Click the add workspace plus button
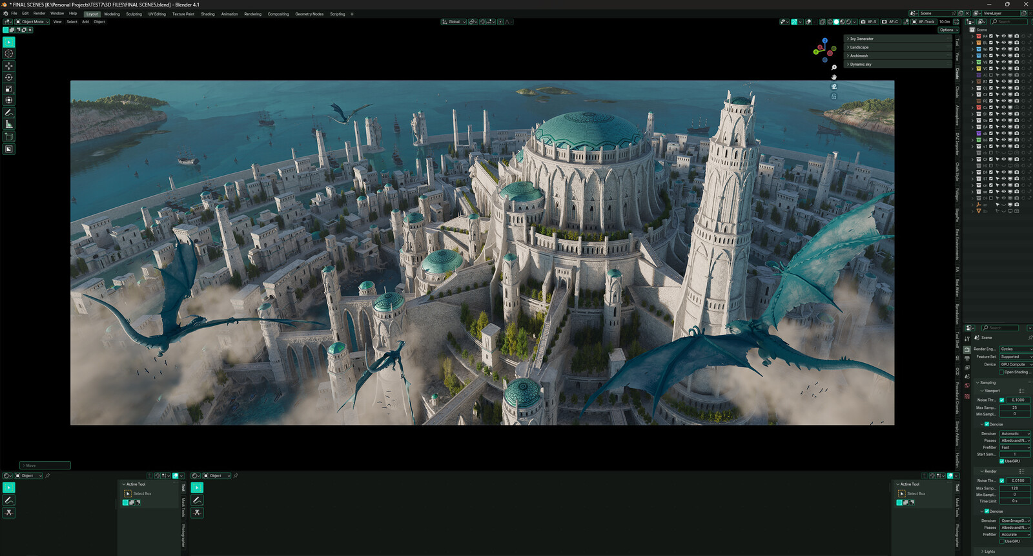 (x=352, y=14)
